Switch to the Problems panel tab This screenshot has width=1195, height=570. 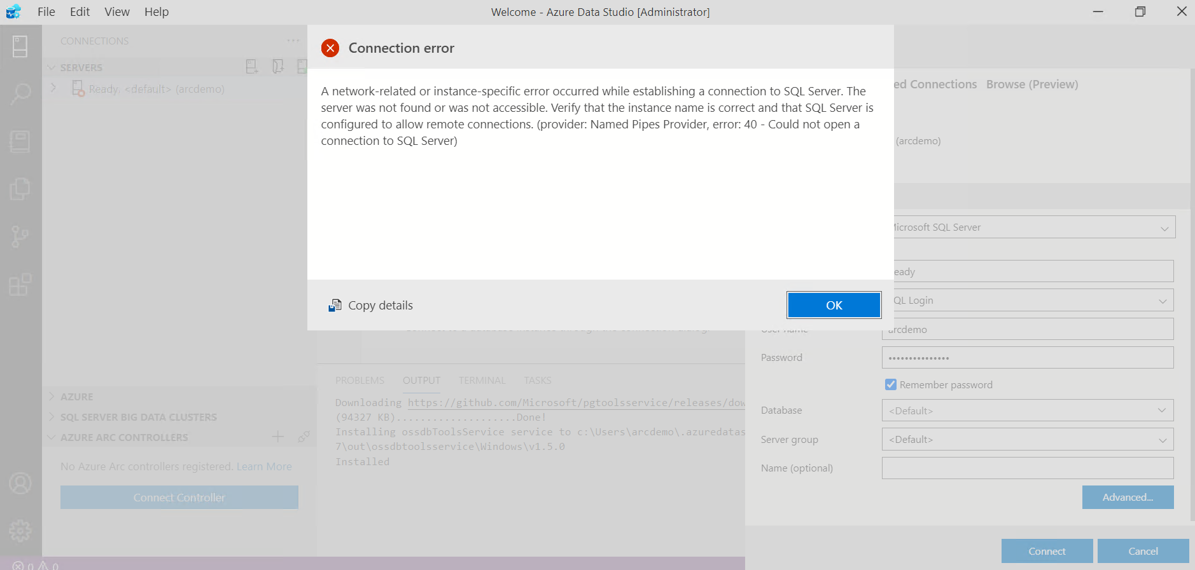pos(360,380)
